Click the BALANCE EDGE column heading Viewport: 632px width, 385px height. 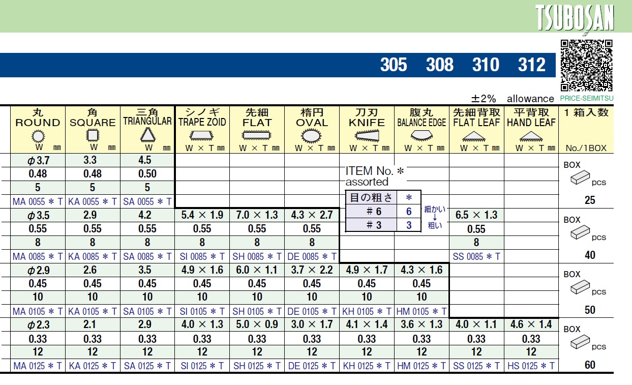(x=422, y=123)
